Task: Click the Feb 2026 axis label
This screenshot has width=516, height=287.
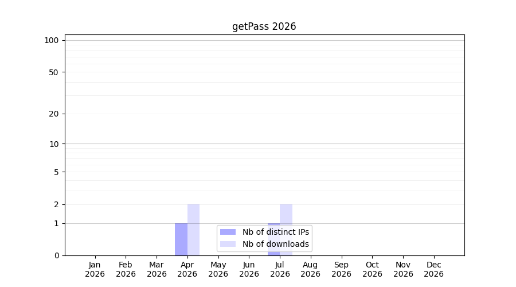Action: click(x=126, y=269)
